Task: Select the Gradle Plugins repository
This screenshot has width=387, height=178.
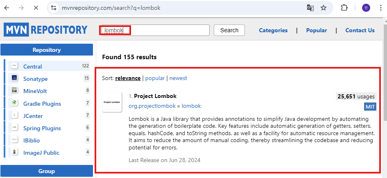Action: (x=42, y=104)
